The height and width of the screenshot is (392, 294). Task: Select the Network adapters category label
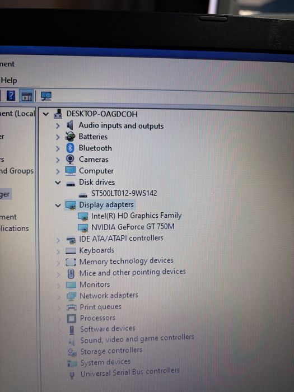(109, 296)
